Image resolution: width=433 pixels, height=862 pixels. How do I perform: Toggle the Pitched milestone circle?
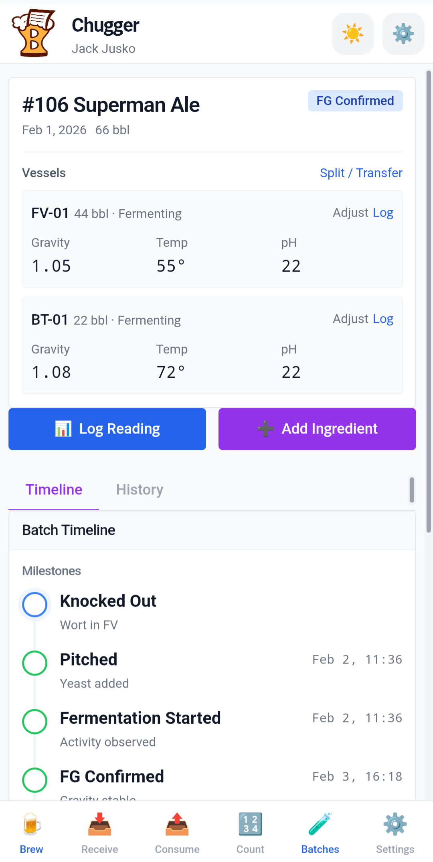point(34,663)
